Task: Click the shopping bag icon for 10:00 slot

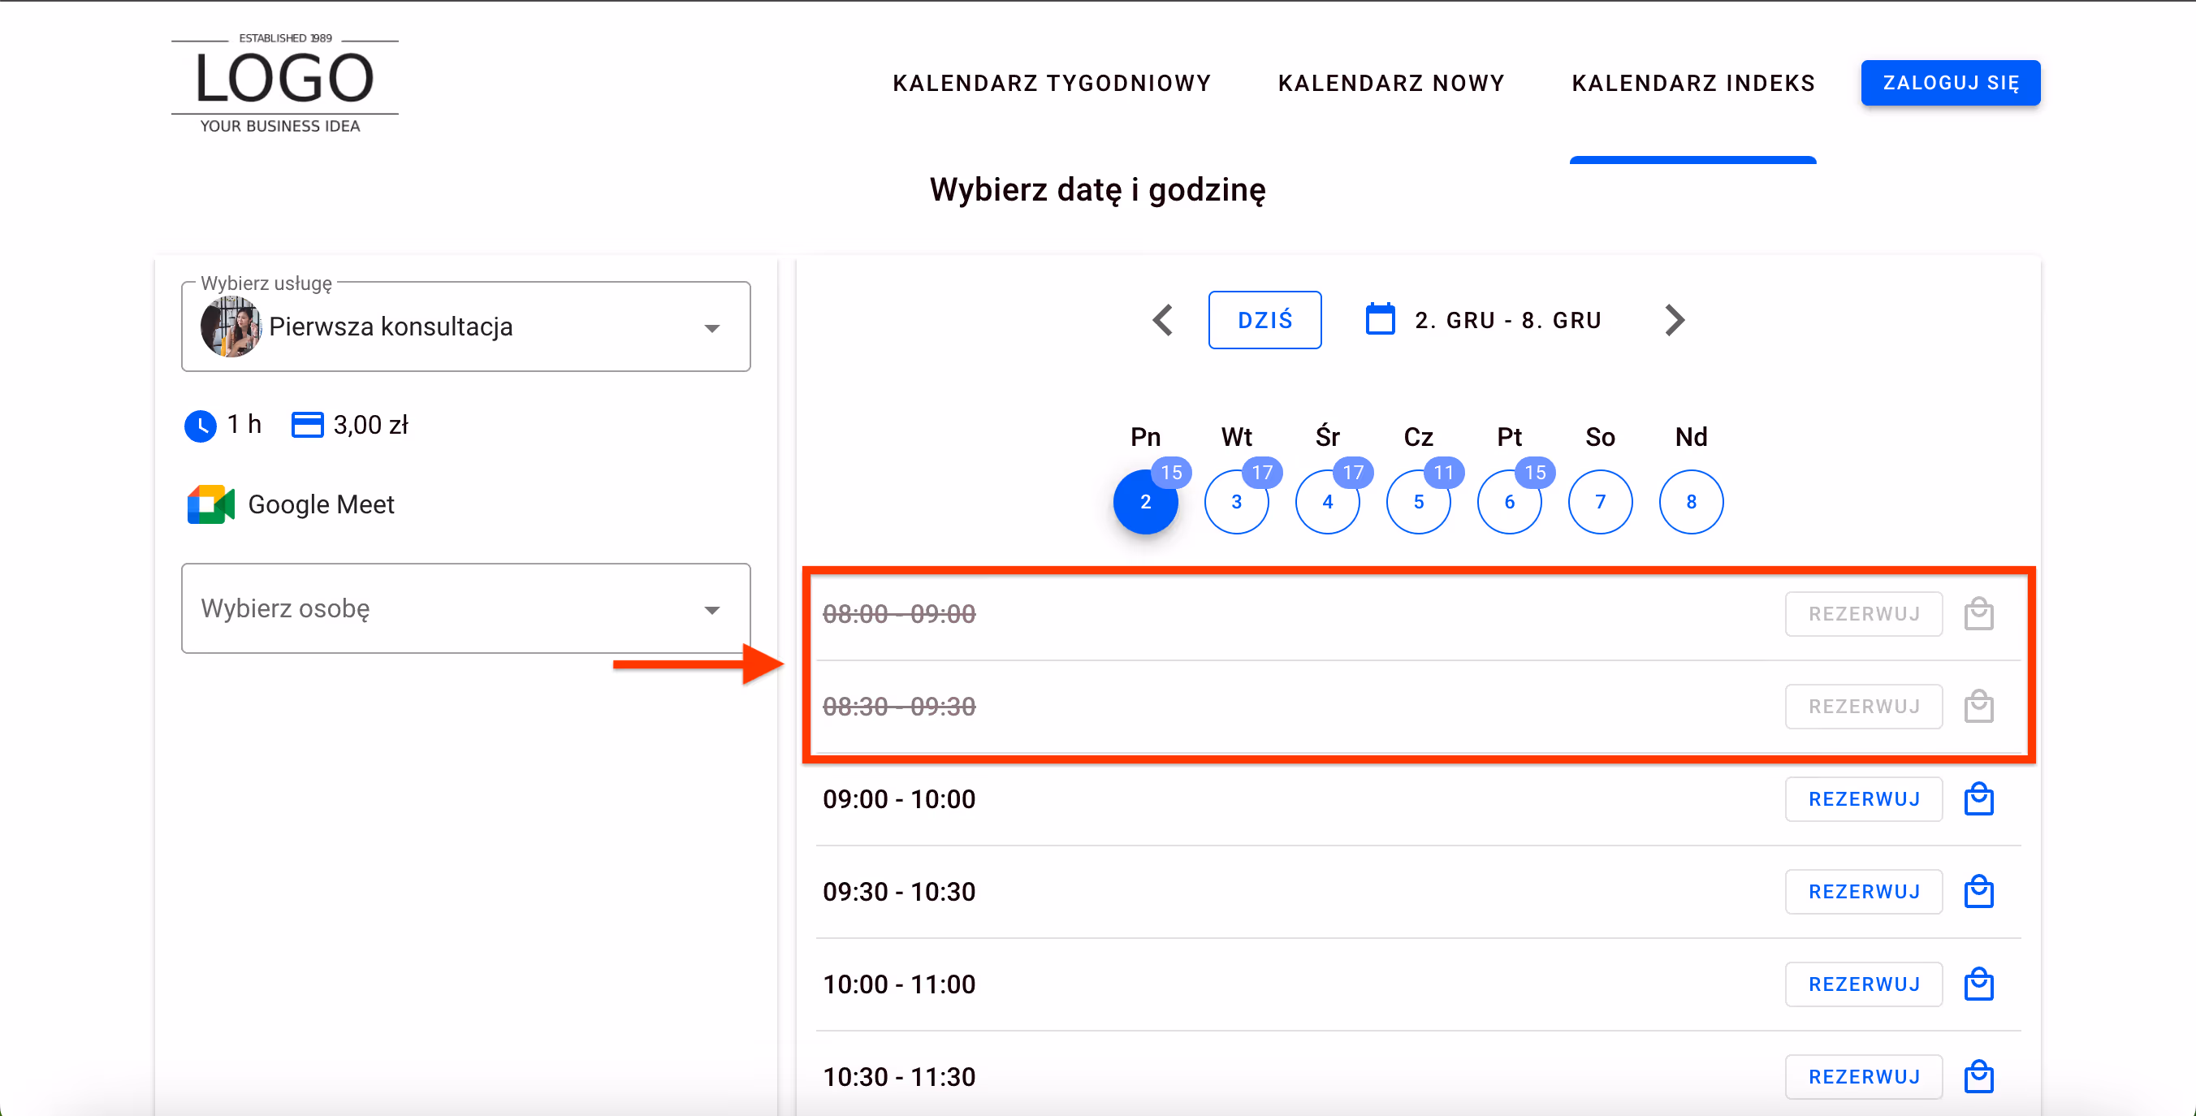Action: point(1979,984)
